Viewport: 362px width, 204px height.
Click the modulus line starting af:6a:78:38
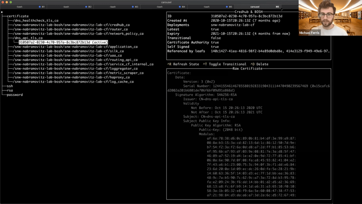(251, 138)
